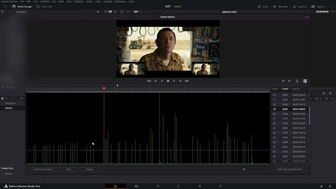Toggle the Audio panel
This screenshot has height=189, width=336.
[263, 7]
